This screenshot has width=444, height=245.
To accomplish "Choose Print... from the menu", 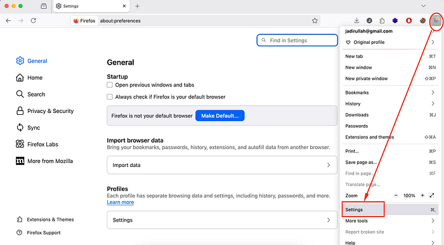I will pyautogui.click(x=391, y=151).
